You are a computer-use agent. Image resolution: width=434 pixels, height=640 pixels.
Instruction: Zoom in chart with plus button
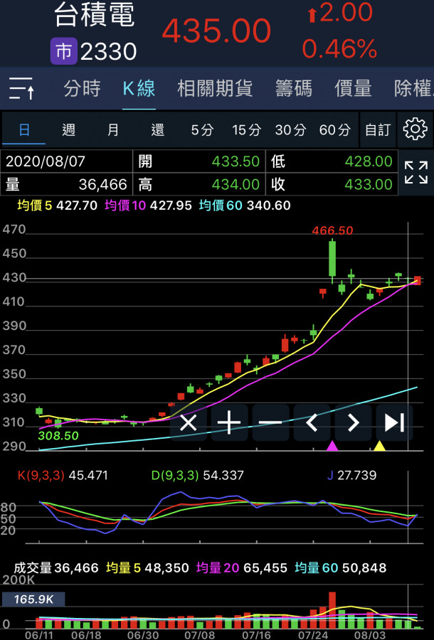point(229,423)
